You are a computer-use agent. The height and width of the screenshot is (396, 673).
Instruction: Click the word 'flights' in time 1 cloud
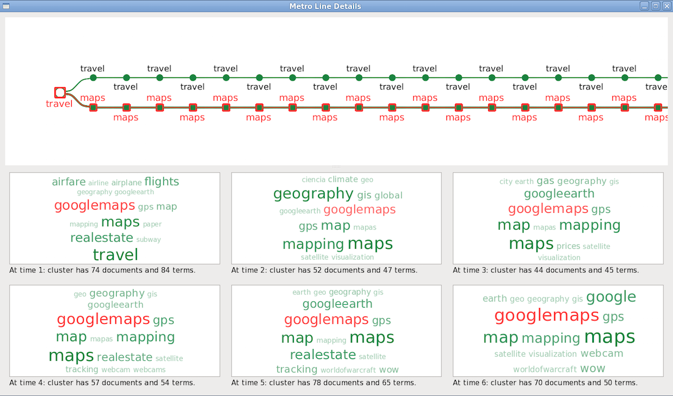click(162, 181)
